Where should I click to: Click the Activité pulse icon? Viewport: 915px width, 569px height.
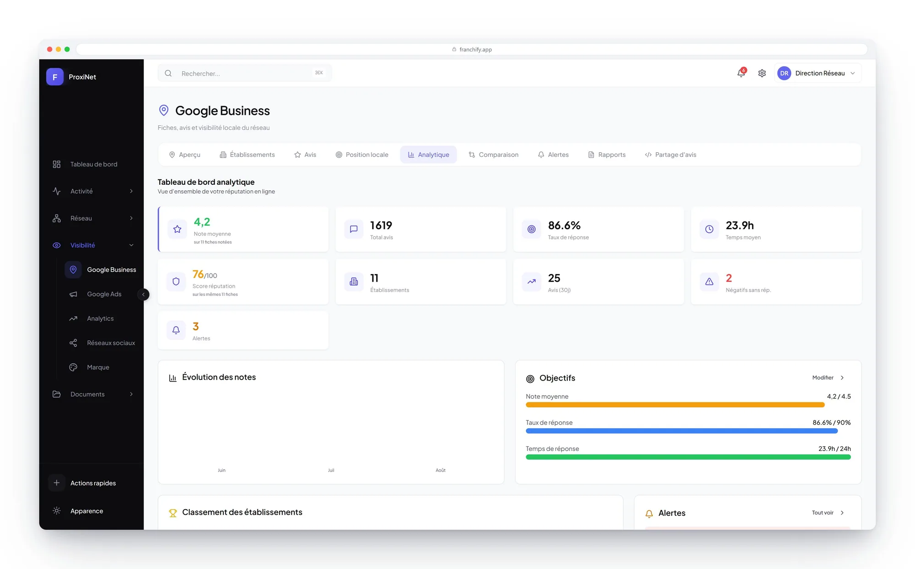pyautogui.click(x=57, y=191)
